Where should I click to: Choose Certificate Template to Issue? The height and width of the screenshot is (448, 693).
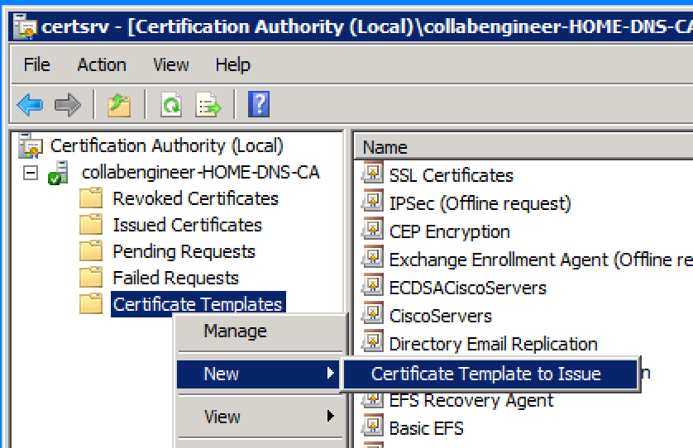[x=486, y=374]
